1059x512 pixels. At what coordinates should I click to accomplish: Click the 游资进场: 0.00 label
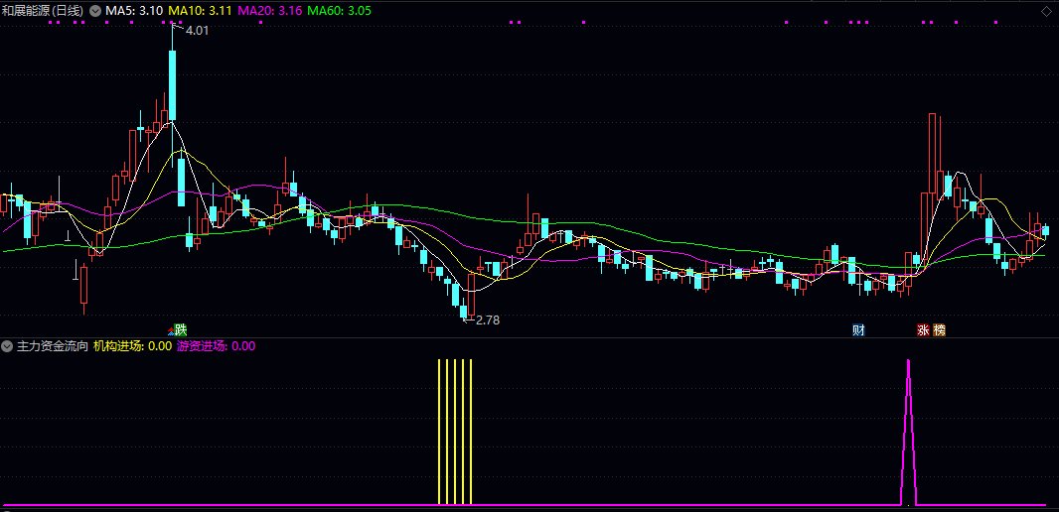(217, 346)
